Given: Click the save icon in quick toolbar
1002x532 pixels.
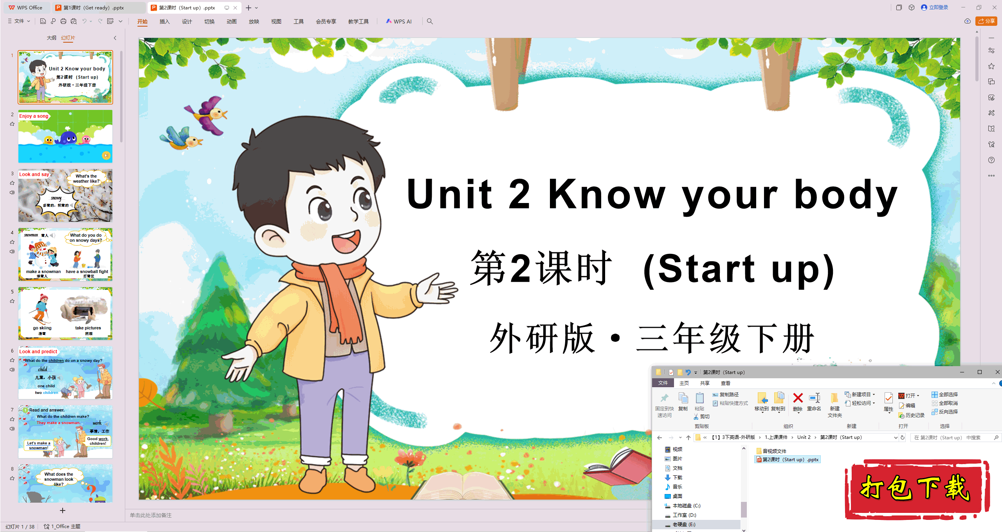Looking at the screenshot, I should [x=43, y=21].
